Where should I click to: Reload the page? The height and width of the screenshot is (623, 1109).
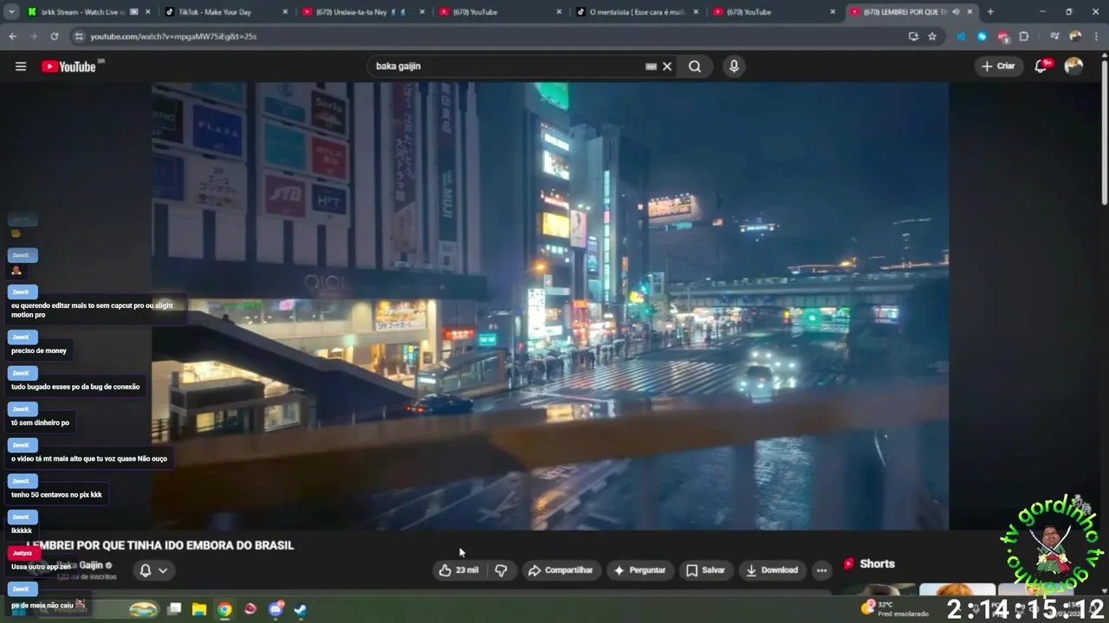point(54,36)
